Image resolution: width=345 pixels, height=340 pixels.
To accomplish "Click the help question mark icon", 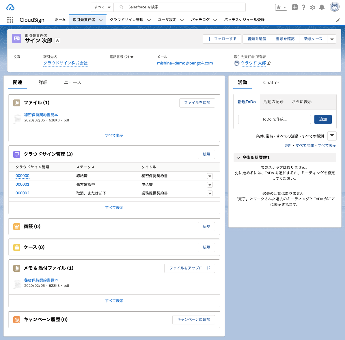I will (303, 7).
